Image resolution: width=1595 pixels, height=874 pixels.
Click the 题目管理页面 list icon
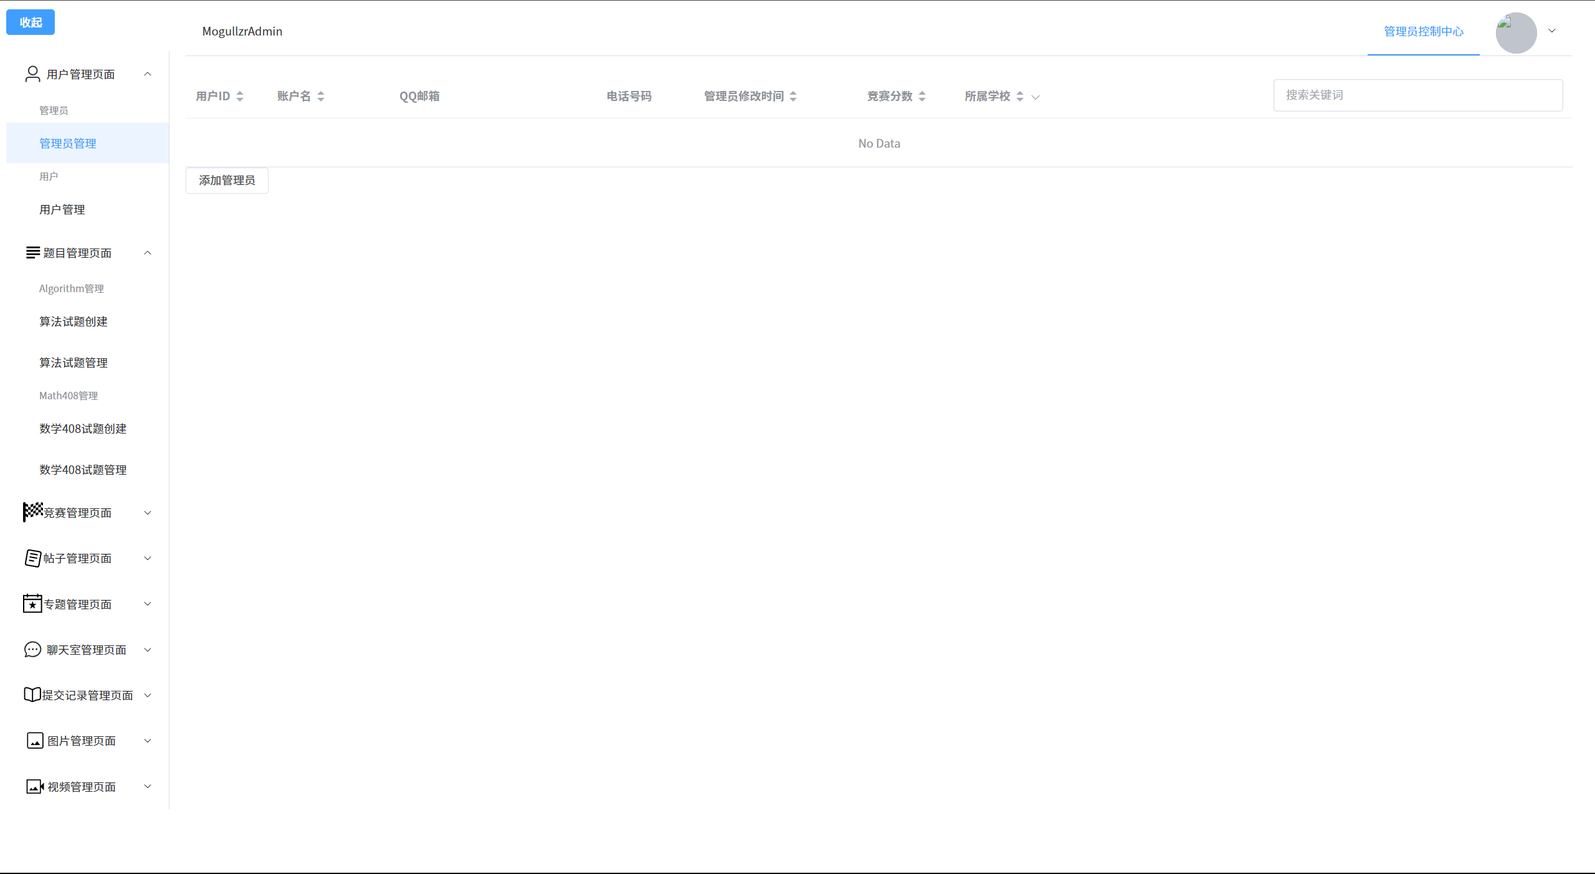(32, 253)
